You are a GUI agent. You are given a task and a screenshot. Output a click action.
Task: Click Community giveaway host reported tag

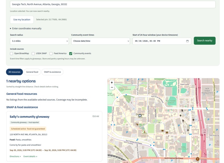point(25,122)
